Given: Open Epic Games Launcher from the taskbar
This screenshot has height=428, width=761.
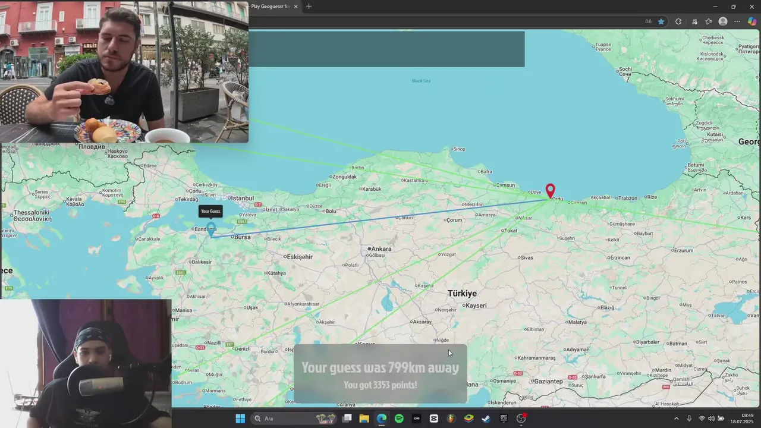Looking at the screenshot, I should tap(504, 418).
